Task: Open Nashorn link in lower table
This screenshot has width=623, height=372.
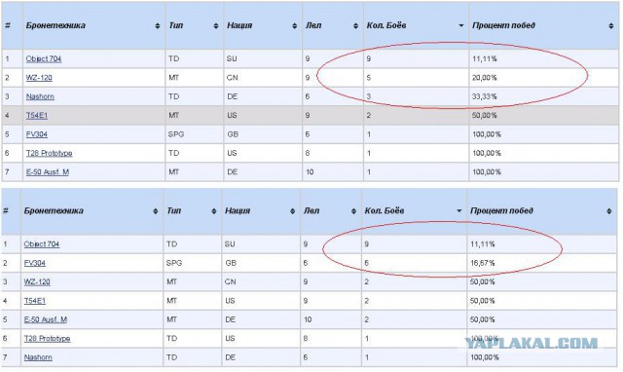Action: 38,357
